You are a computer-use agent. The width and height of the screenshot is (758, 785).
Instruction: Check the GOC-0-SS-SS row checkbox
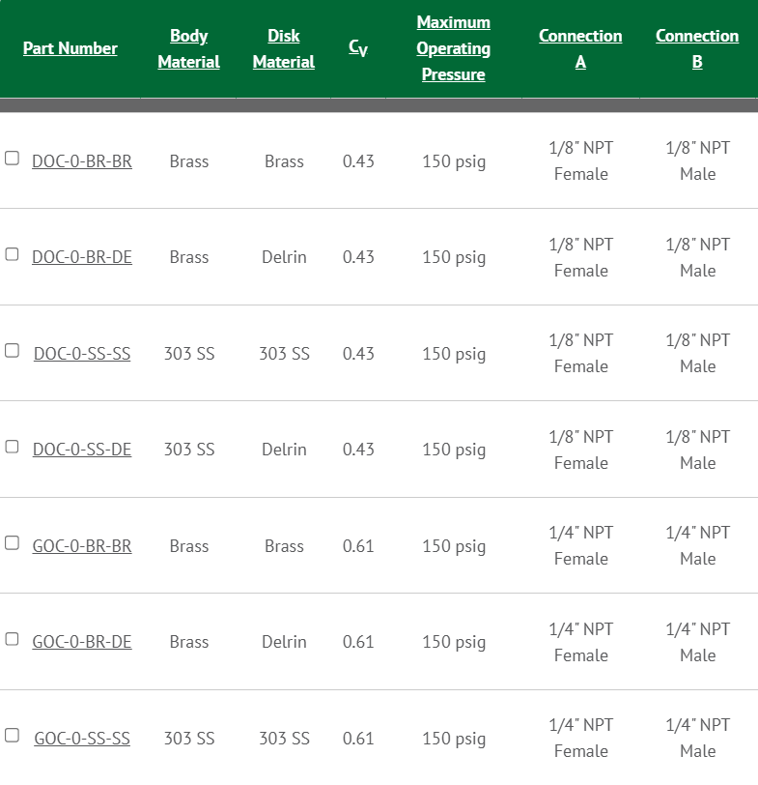(12, 735)
